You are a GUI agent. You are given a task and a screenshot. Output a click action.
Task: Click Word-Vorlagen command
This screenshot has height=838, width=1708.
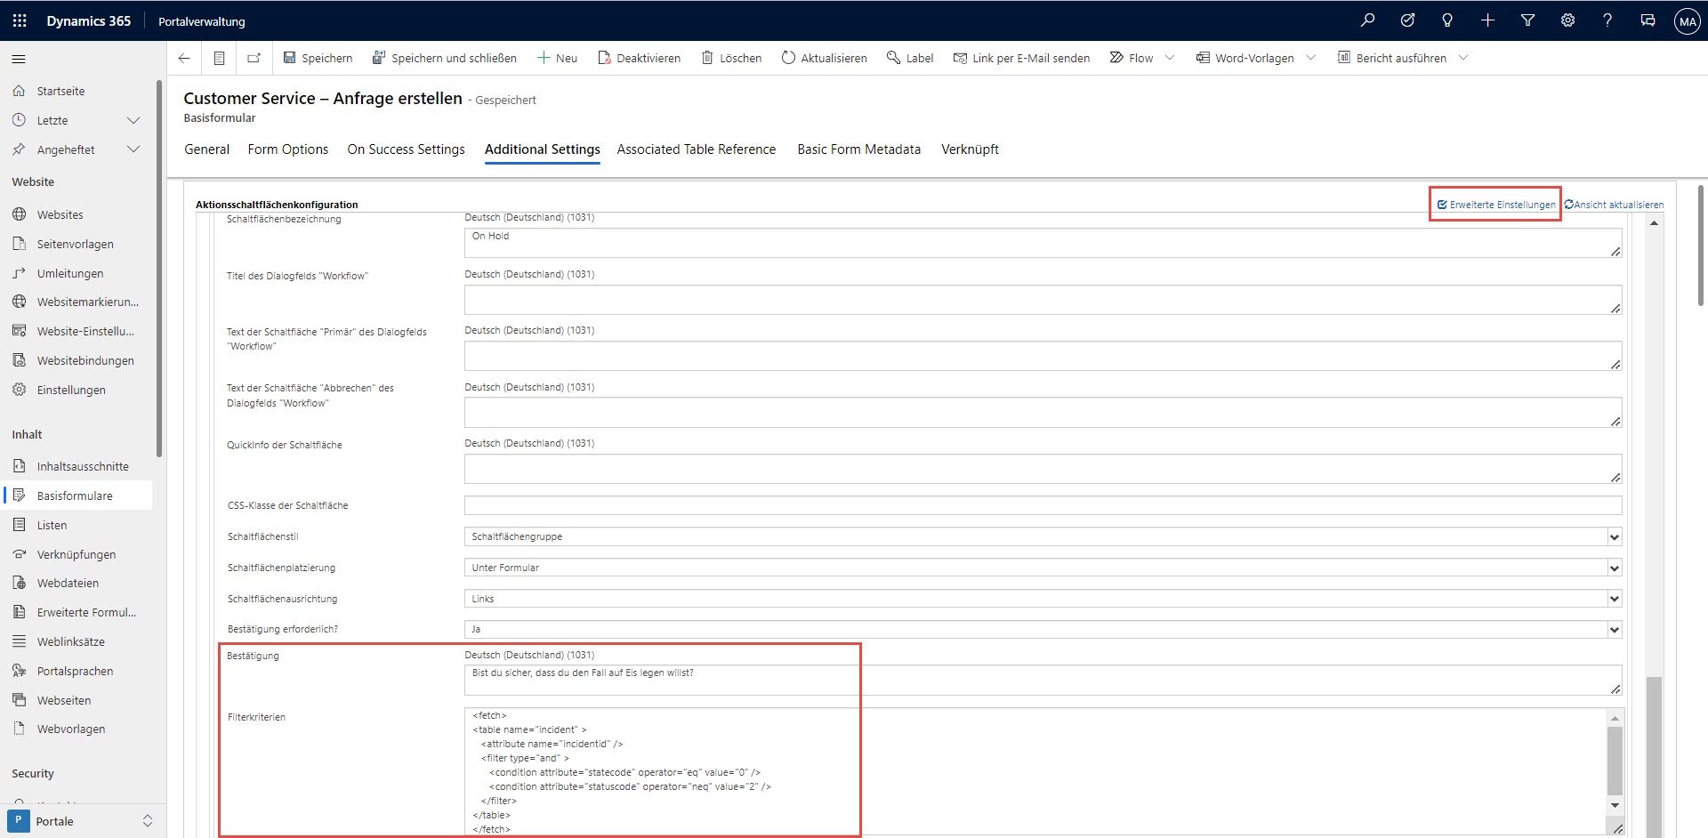click(x=1245, y=58)
